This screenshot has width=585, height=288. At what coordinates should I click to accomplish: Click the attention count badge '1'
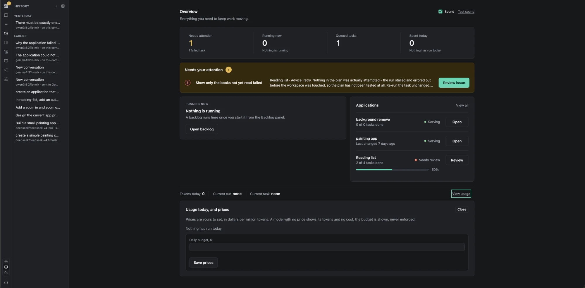pos(228,70)
